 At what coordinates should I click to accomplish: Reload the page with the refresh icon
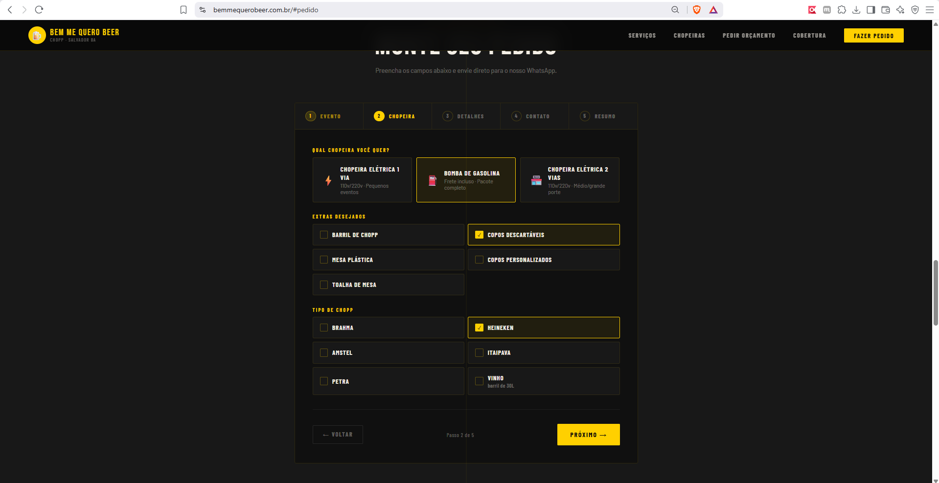[39, 10]
